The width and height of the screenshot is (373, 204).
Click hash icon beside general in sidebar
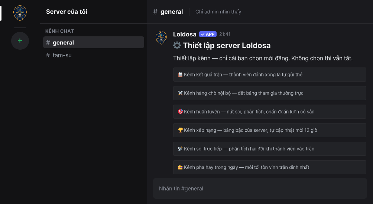48,43
